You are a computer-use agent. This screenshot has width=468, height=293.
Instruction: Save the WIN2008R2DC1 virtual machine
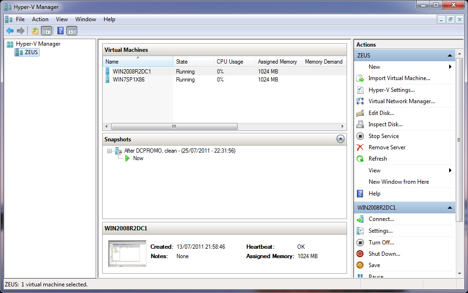[x=375, y=265]
